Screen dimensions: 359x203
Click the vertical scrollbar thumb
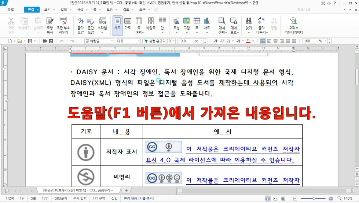357,76
